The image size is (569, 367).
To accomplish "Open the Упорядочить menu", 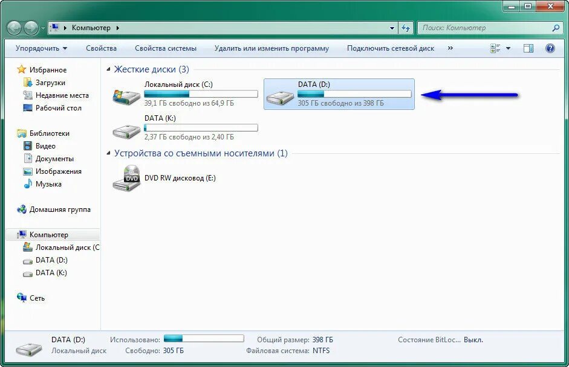I will pos(41,48).
